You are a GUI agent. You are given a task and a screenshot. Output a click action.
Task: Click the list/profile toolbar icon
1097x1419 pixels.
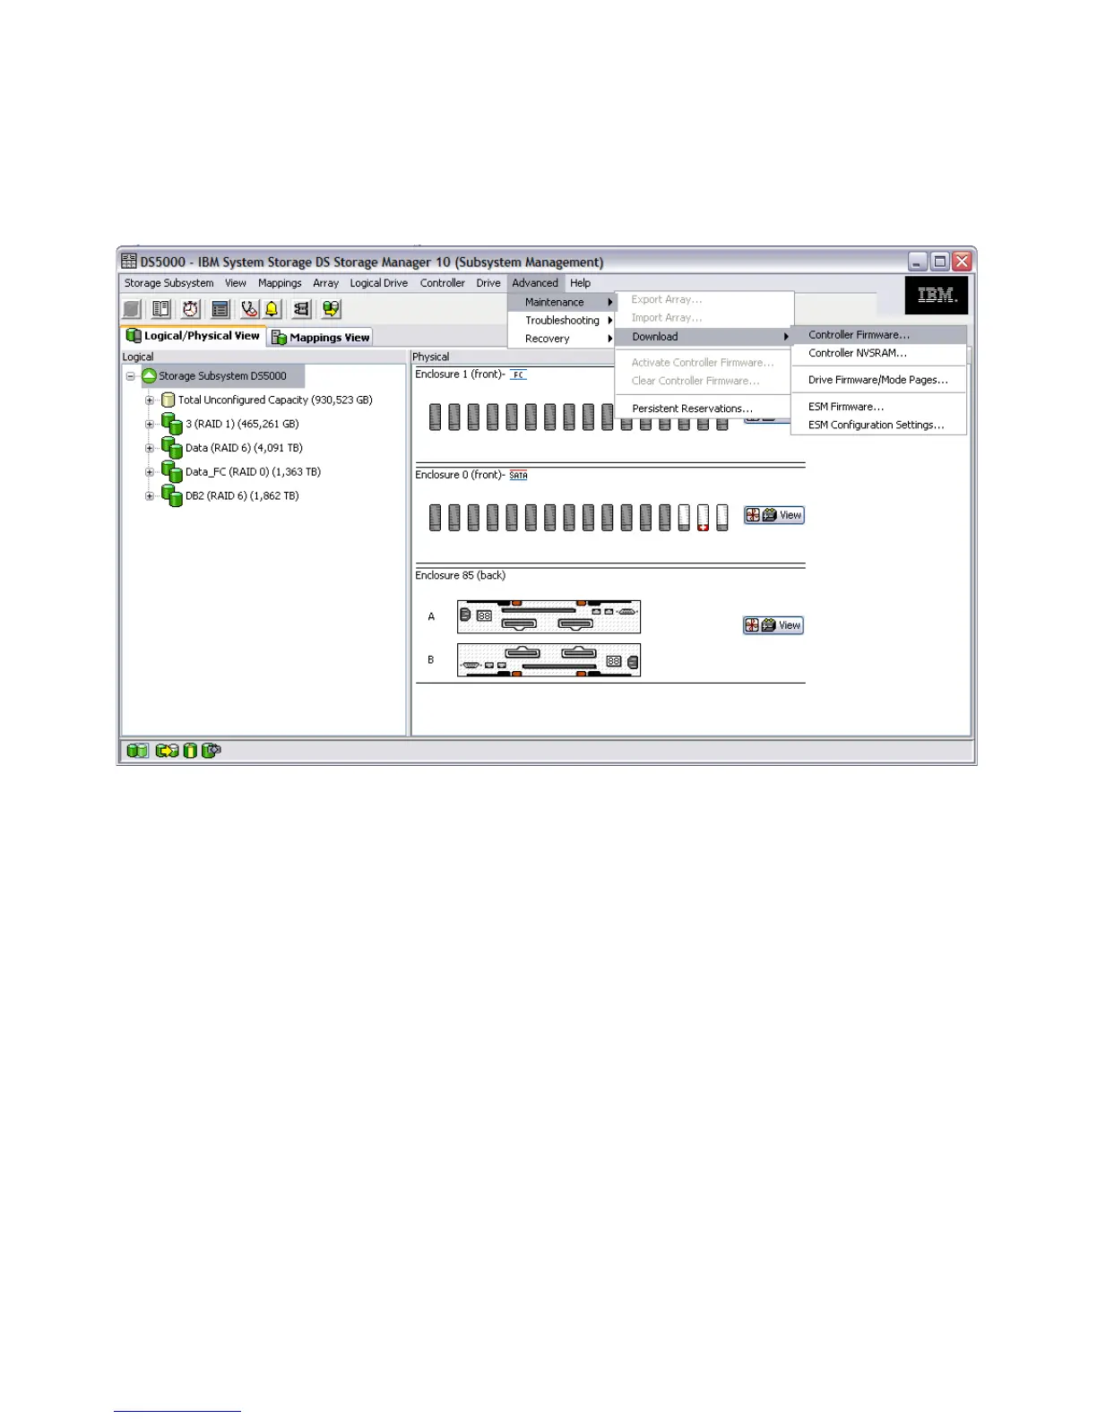220,309
